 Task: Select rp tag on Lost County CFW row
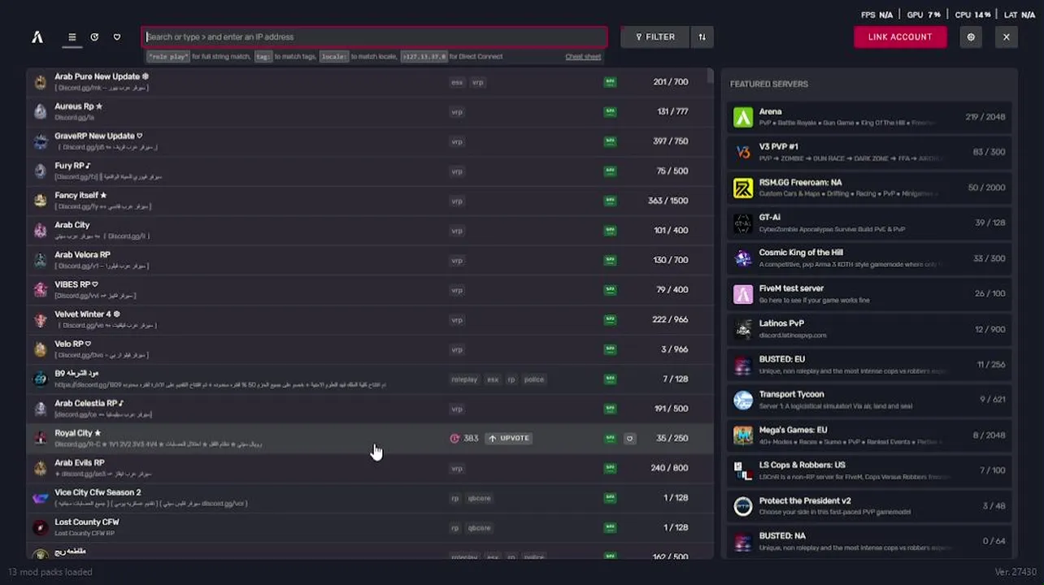(455, 527)
